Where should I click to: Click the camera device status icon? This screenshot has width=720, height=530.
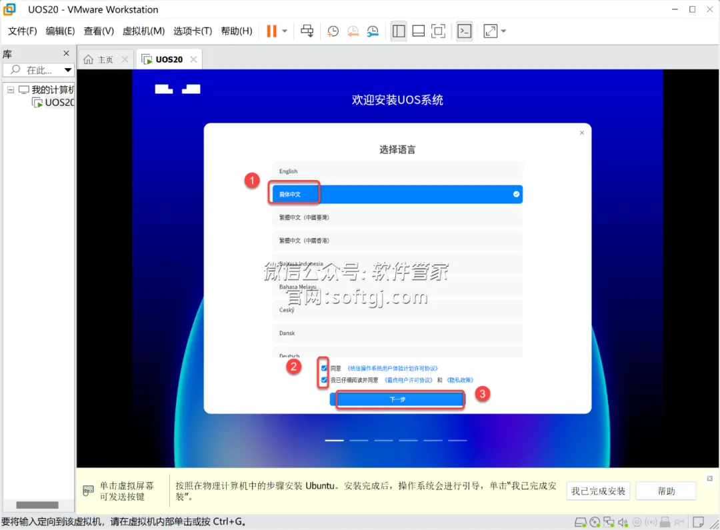click(637, 522)
